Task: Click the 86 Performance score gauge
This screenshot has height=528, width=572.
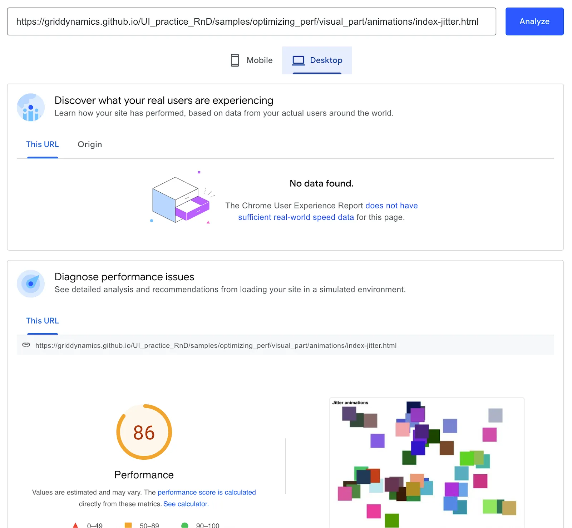Action: 144,432
